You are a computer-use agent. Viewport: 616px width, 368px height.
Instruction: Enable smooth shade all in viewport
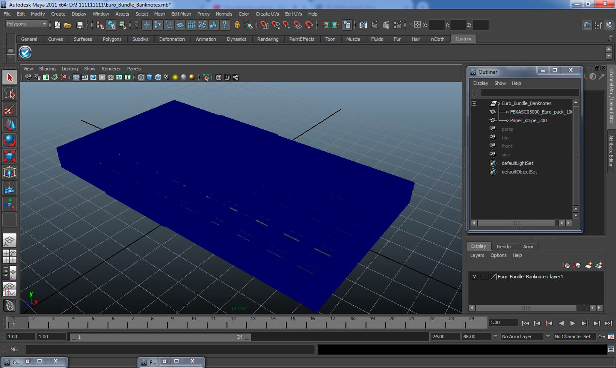[x=149, y=77]
